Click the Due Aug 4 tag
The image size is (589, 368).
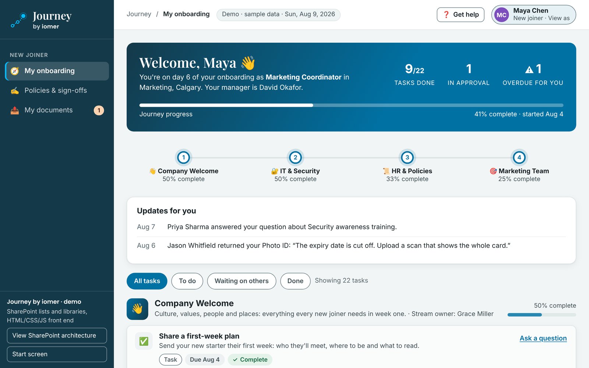pos(205,360)
